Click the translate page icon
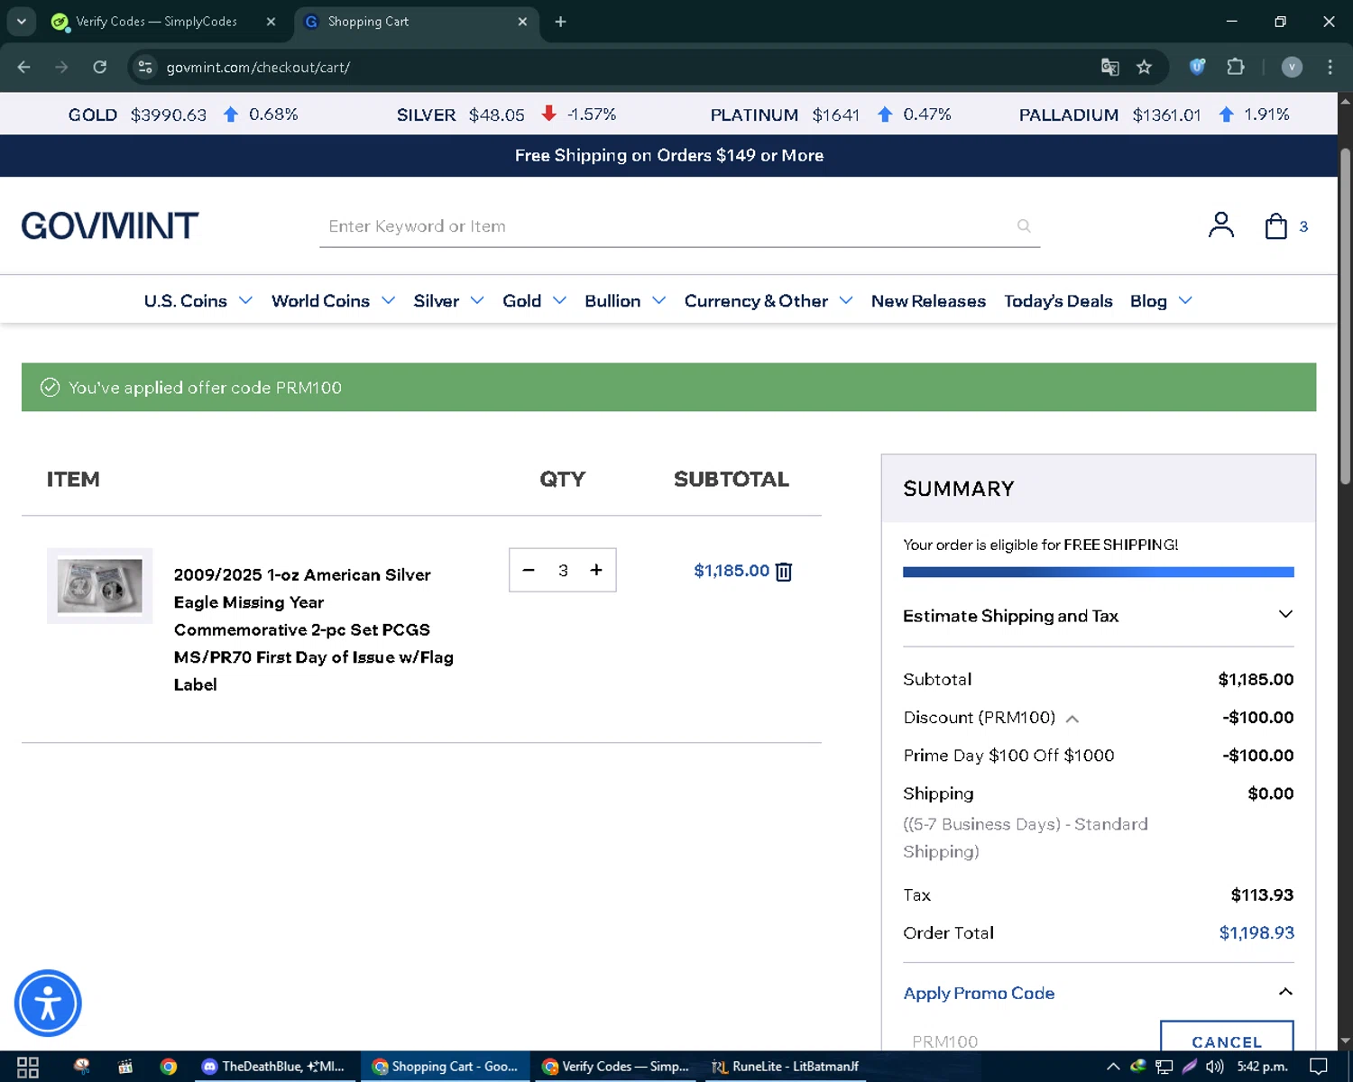The height and width of the screenshot is (1082, 1353). pos(1109,67)
